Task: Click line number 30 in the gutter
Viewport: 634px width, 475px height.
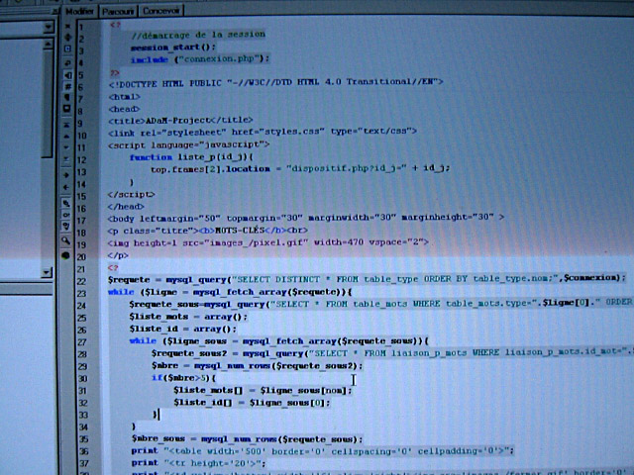Action: (82, 379)
